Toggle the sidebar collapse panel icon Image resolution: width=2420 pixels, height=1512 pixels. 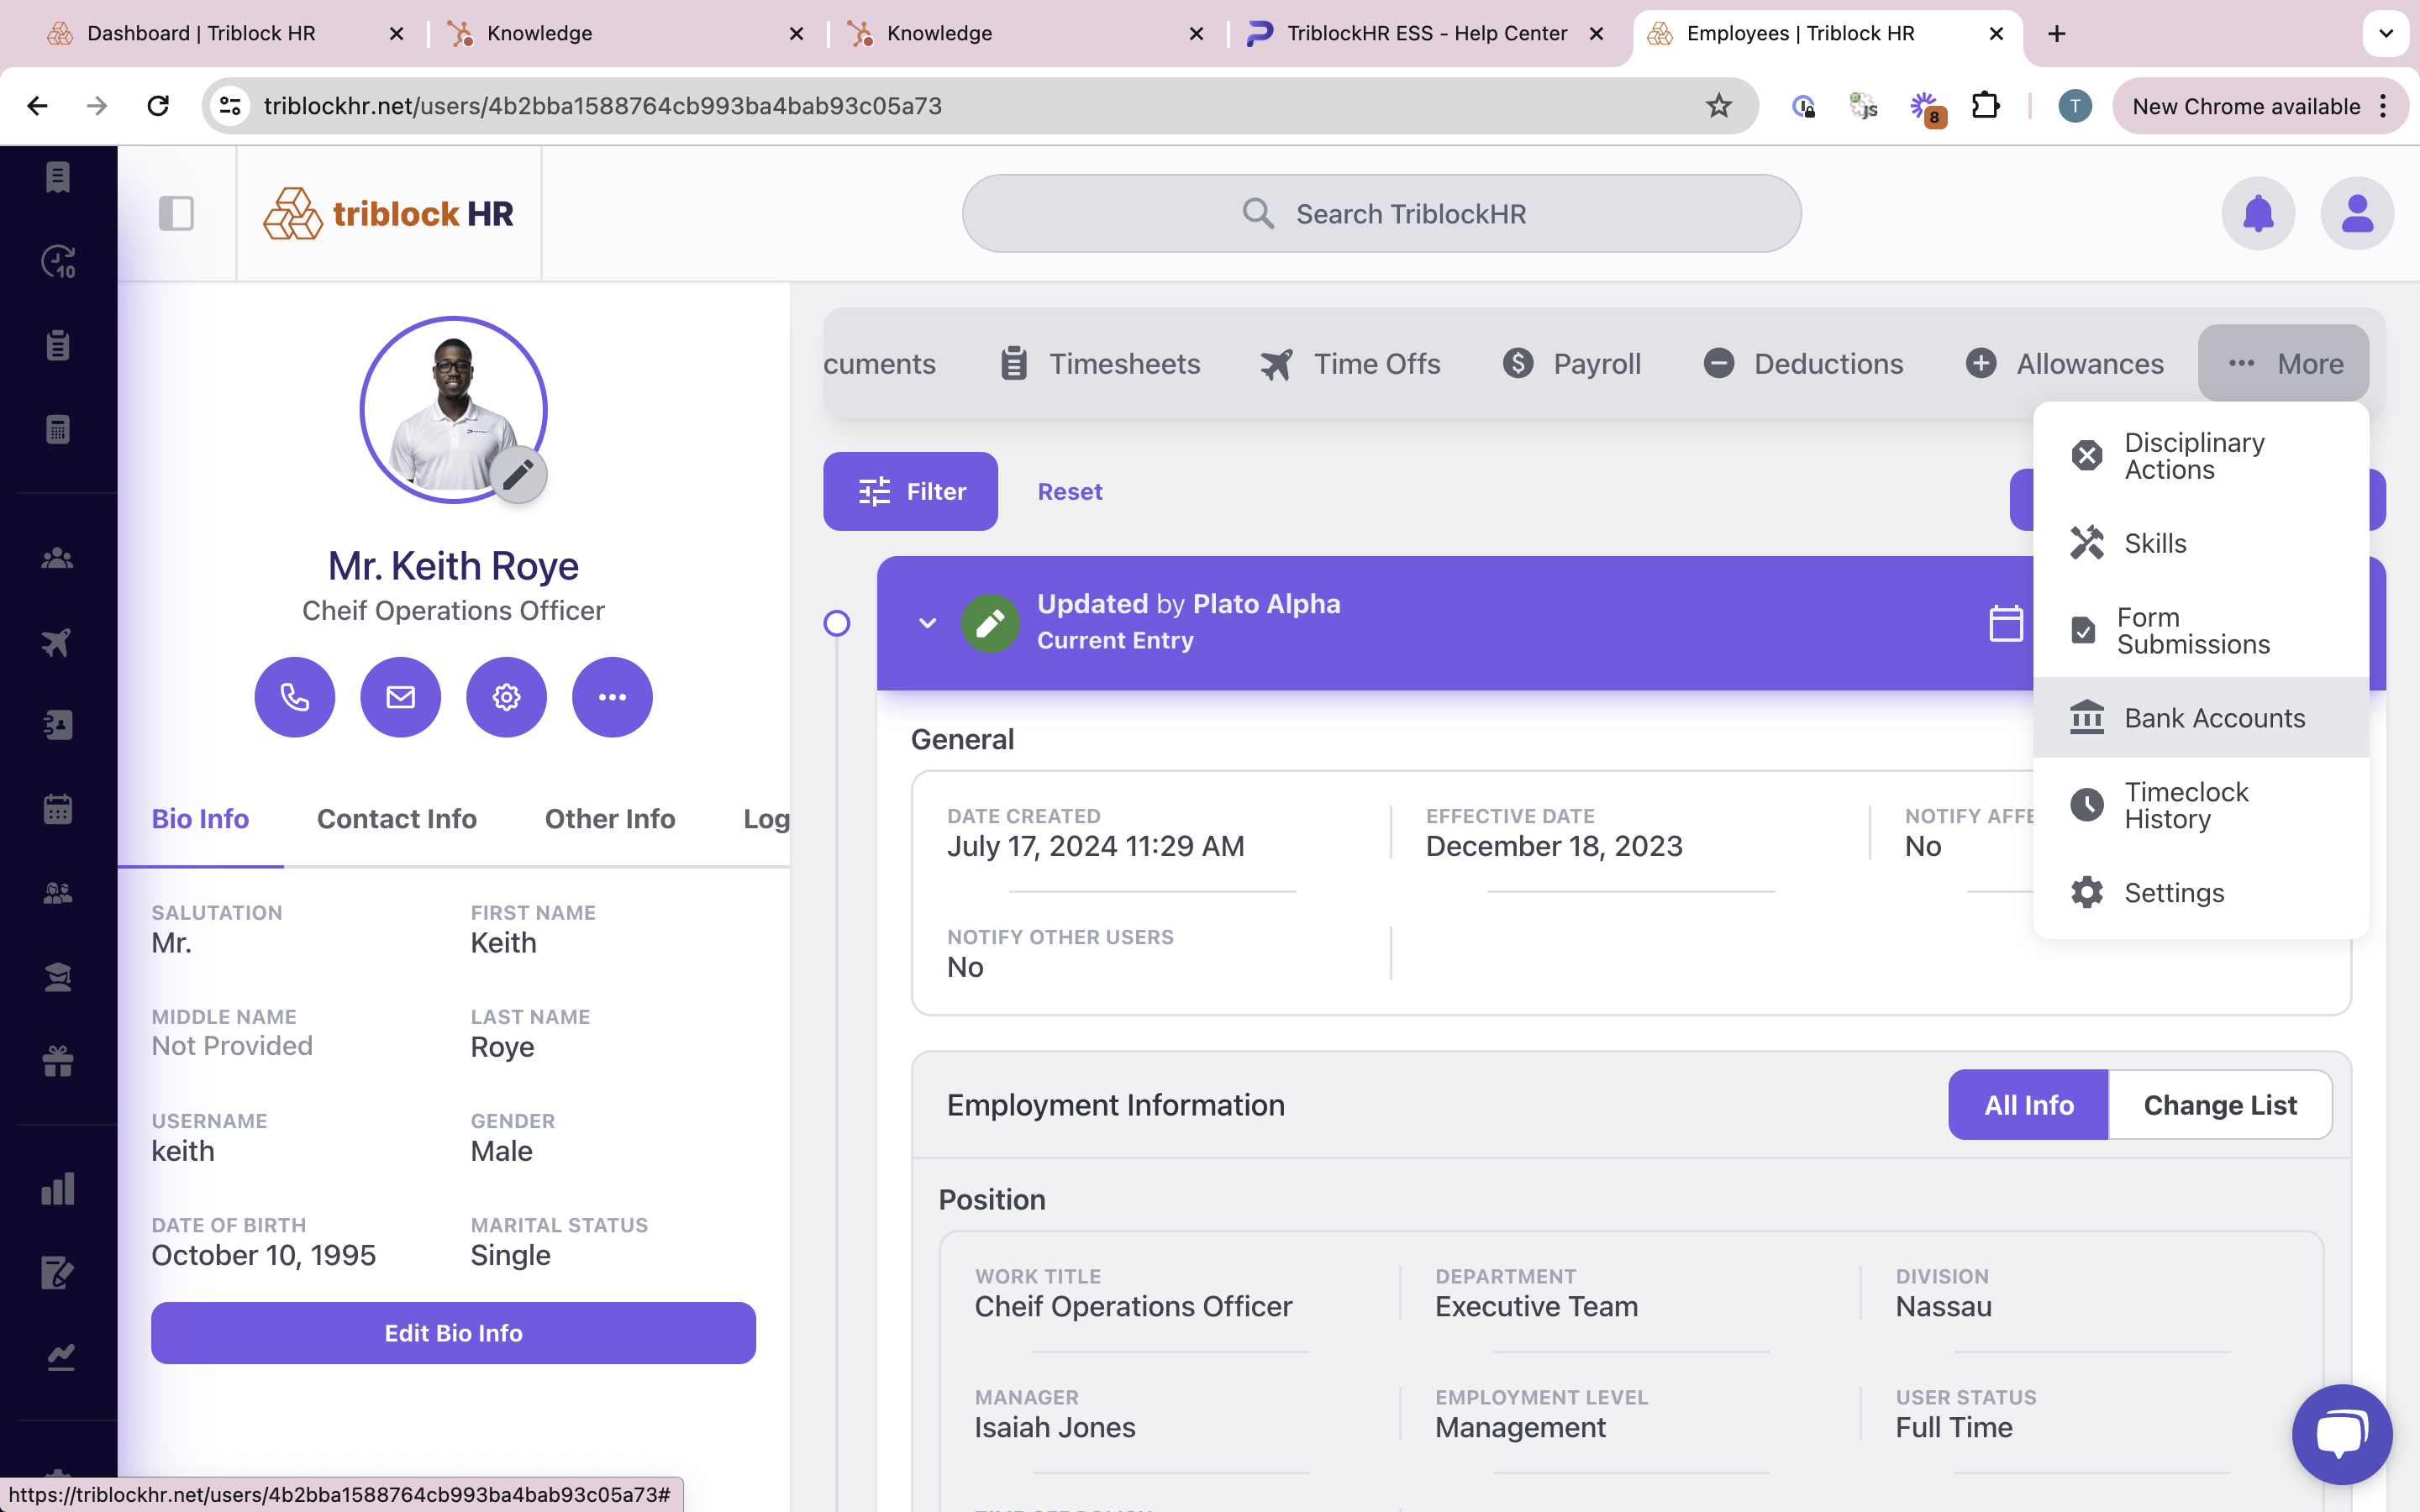click(176, 213)
